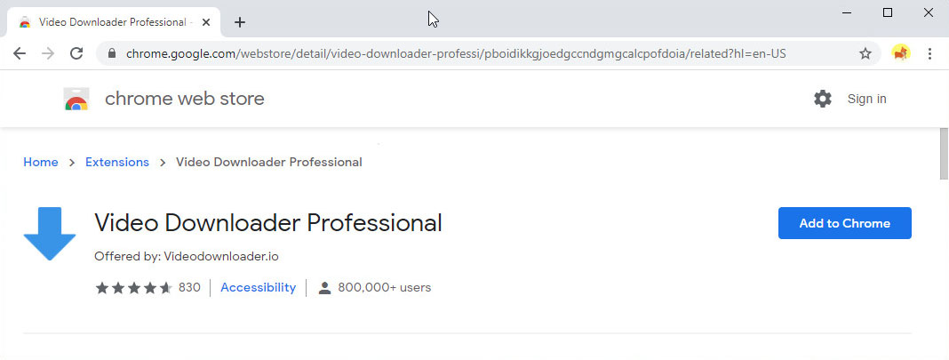The image size is (949, 360).
Task: Click the '800,000+ users' text
Action: [x=385, y=287]
